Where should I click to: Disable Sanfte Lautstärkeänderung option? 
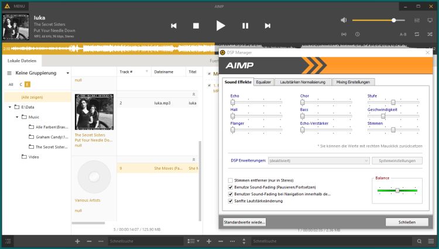(x=231, y=201)
